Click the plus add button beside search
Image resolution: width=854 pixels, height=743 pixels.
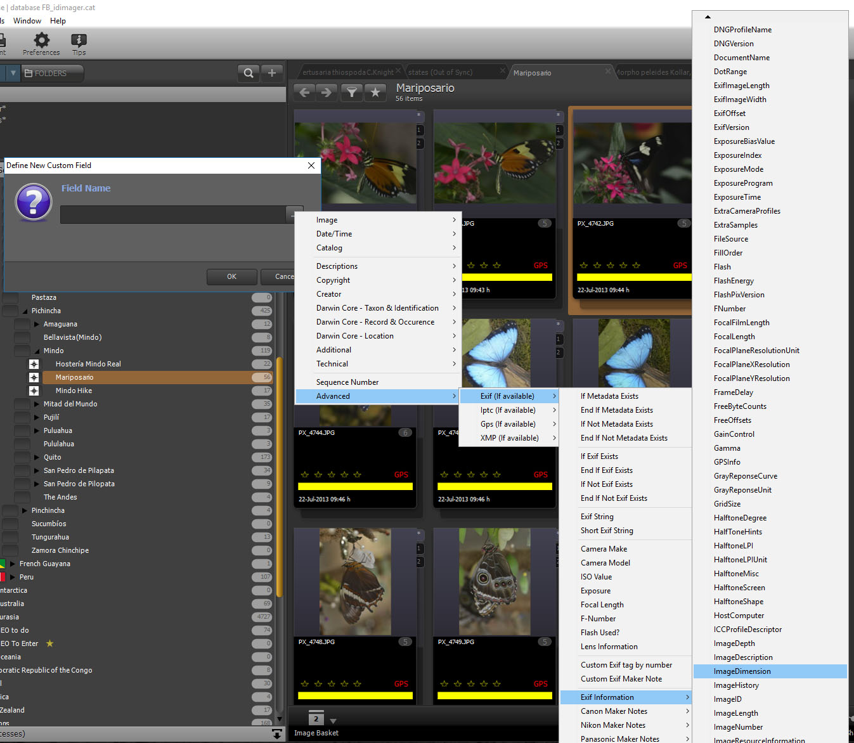click(x=272, y=73)
